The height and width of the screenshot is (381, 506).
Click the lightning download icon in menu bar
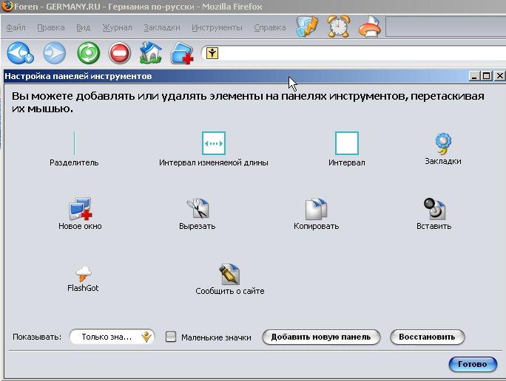click(307, 27)
